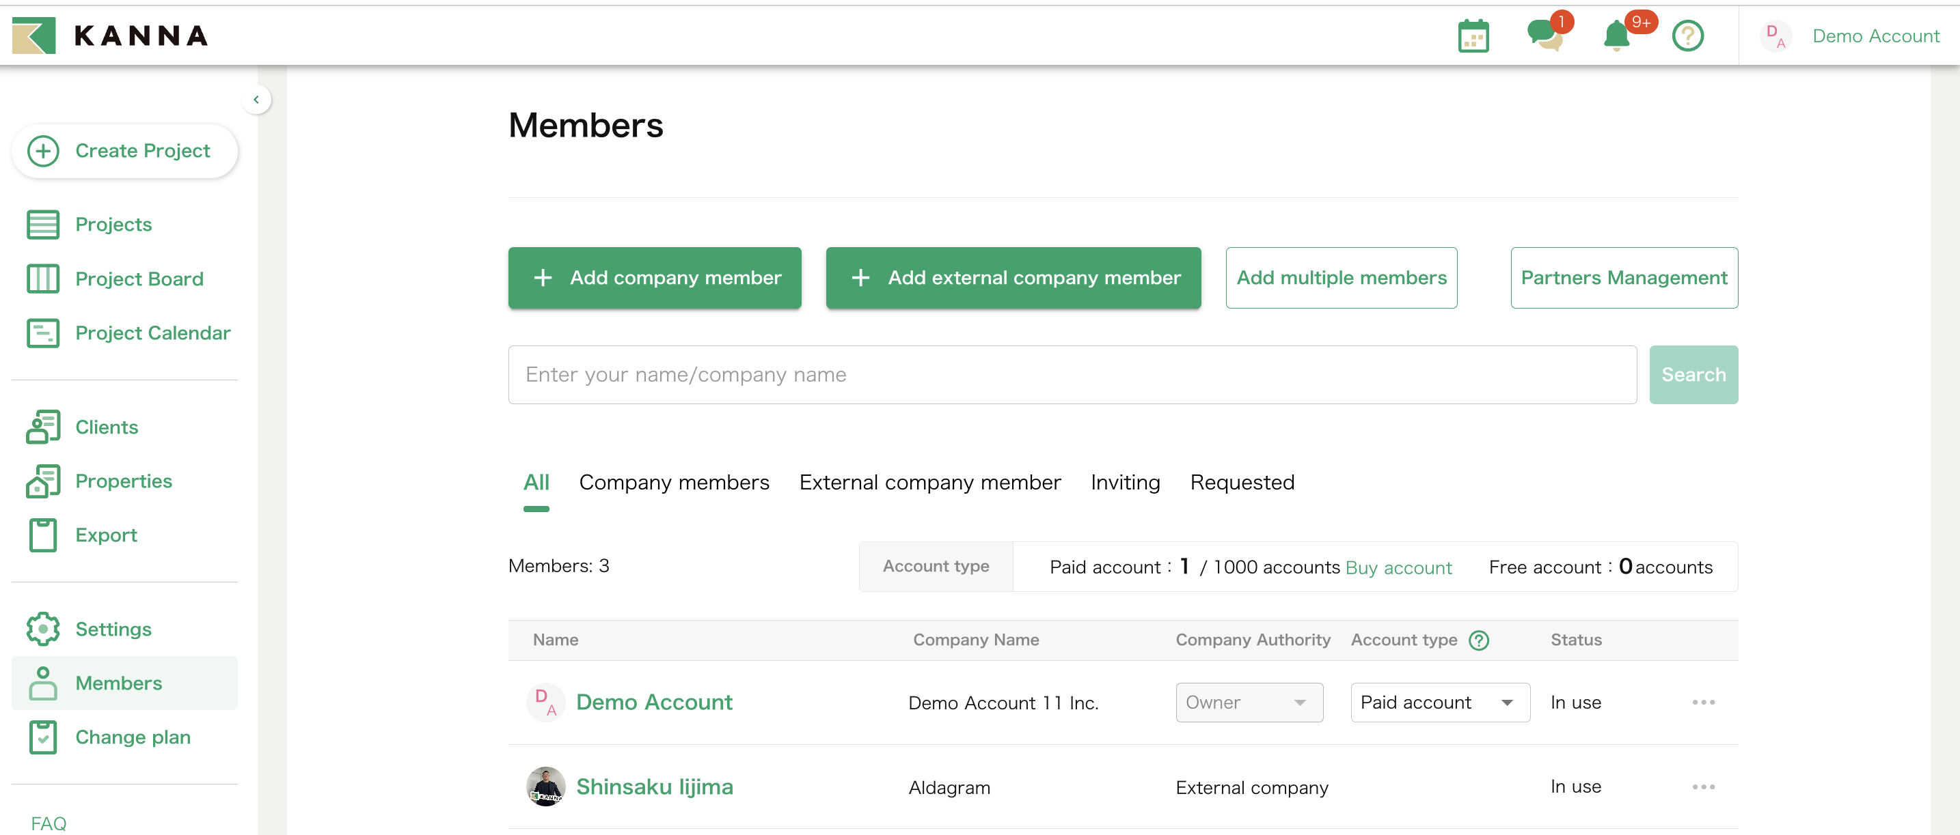Click Add company member button

tap(654, 279)
